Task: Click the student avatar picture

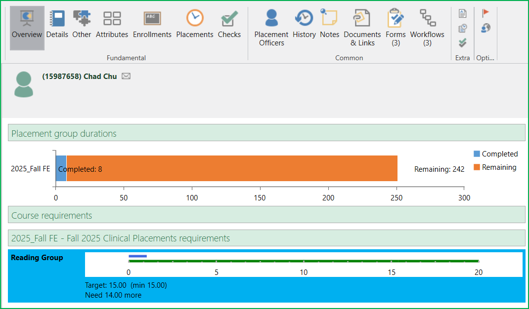Action: pos(24,84)
